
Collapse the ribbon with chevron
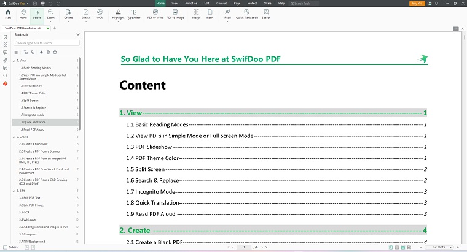point(463,29)
